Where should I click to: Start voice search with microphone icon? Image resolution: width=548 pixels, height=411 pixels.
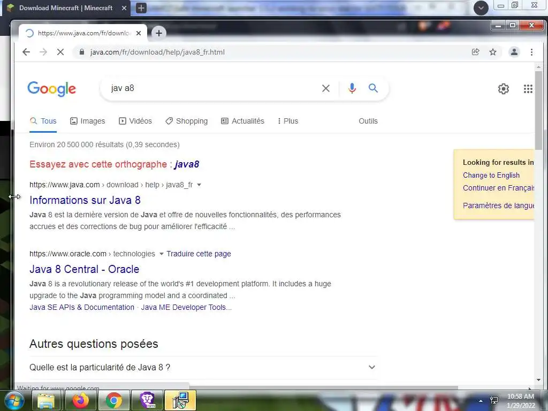point(352,88)
